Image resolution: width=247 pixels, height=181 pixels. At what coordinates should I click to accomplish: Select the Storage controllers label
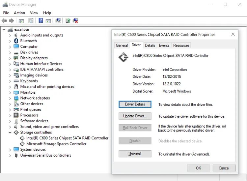pyautogui.click(x=36, y=132)
